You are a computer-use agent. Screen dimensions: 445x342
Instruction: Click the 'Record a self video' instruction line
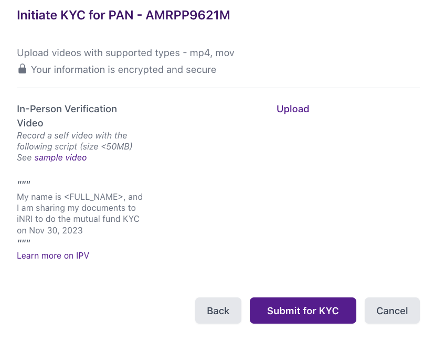72,135
